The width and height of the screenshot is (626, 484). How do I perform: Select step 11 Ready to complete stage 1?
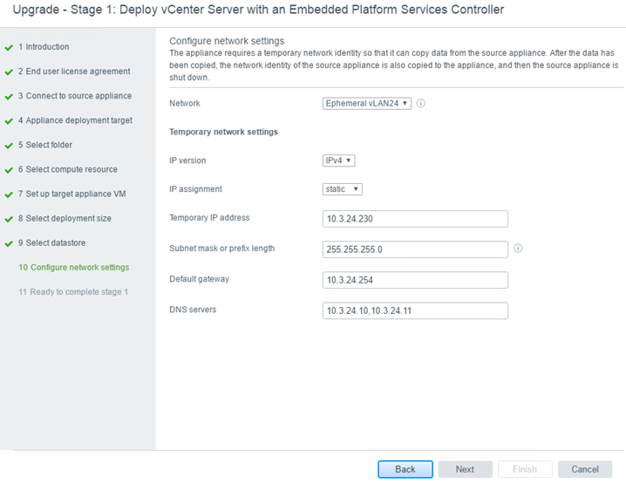[x=73, y=292]
